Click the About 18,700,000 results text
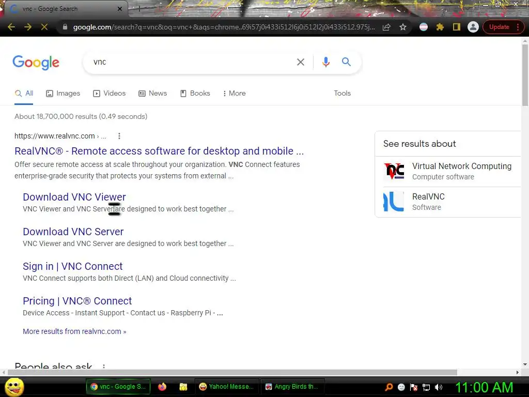This screenshot has height=397, width=529. pyautogui.click(x=81, y=116)
